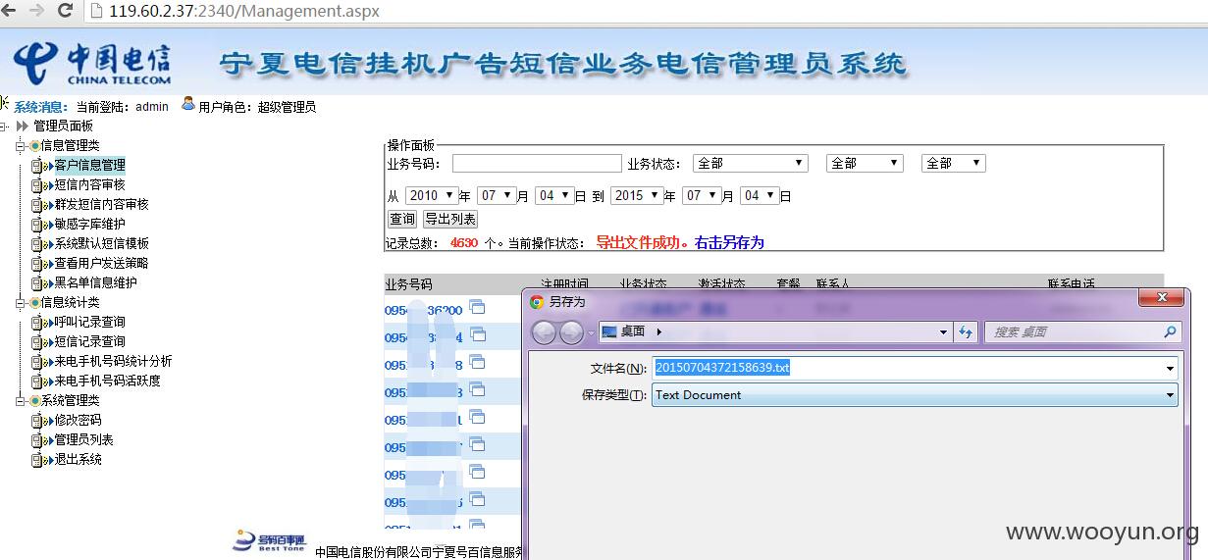Click the browser back arrow

tap(10, 11)
